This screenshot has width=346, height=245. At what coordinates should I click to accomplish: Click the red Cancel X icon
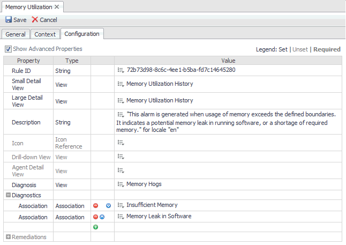[x=35, y=20]
